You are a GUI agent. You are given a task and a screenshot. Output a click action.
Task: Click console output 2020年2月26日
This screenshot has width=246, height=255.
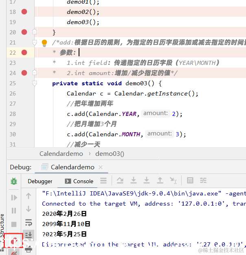click(x=64, y=214)
